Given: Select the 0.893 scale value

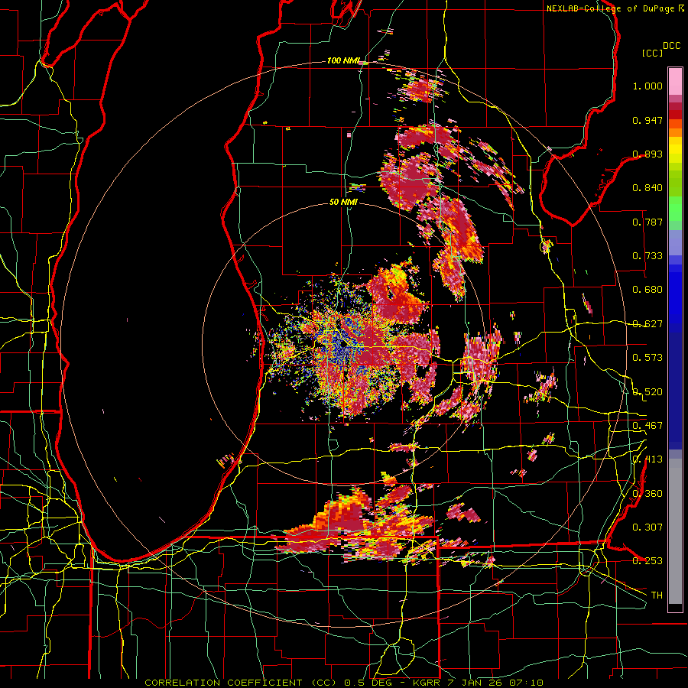Looking at the screenshot, I should pos(647,154).
